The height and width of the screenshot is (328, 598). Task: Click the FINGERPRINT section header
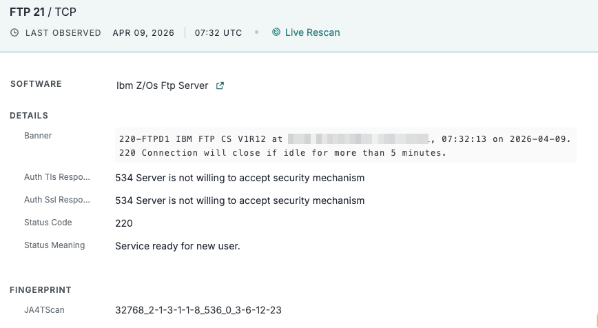(x=41, y=290)
